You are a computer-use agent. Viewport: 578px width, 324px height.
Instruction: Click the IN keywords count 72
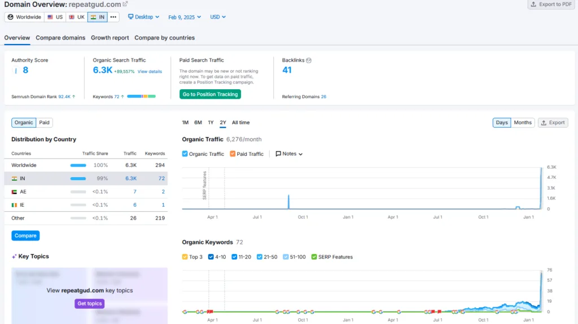[x=161, y=178]
